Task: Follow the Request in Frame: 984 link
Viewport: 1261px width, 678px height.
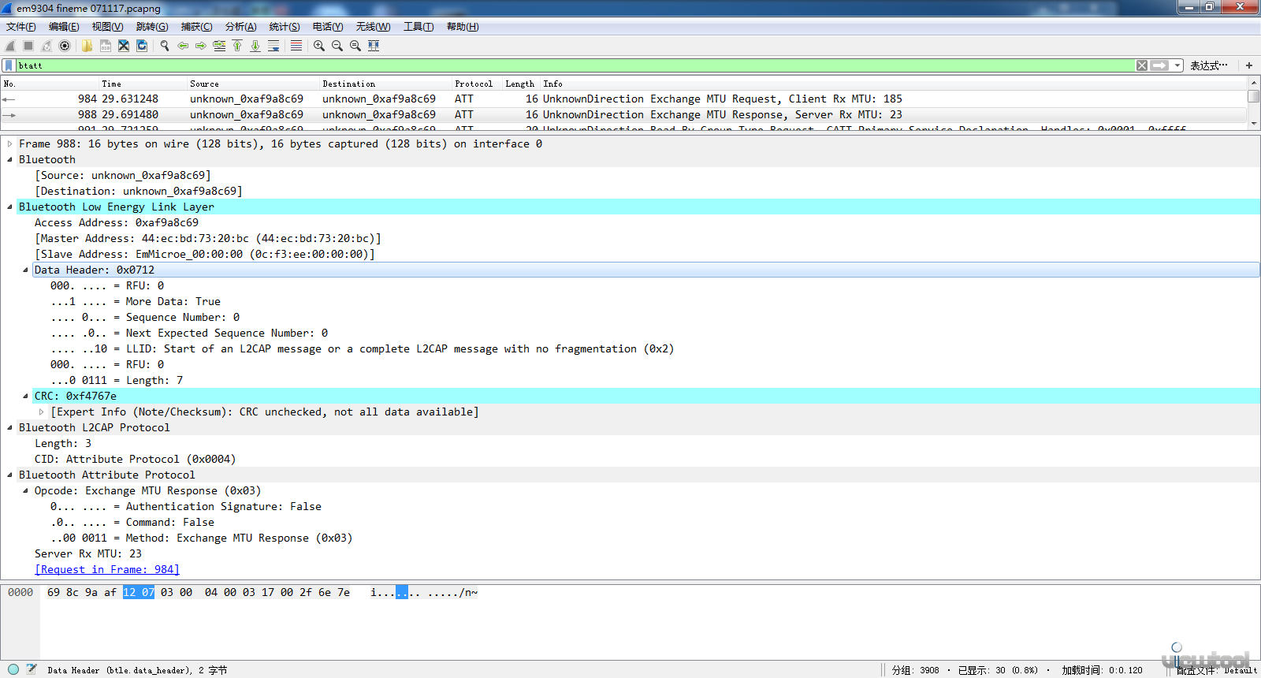Action: 107,570
